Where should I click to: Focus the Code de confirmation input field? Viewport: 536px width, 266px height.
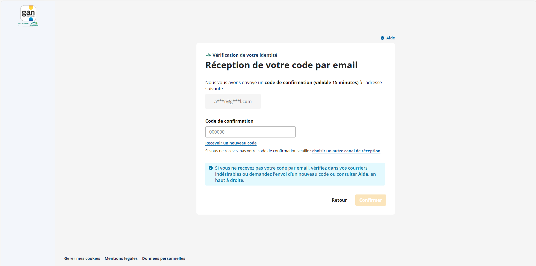coord(250,132)
